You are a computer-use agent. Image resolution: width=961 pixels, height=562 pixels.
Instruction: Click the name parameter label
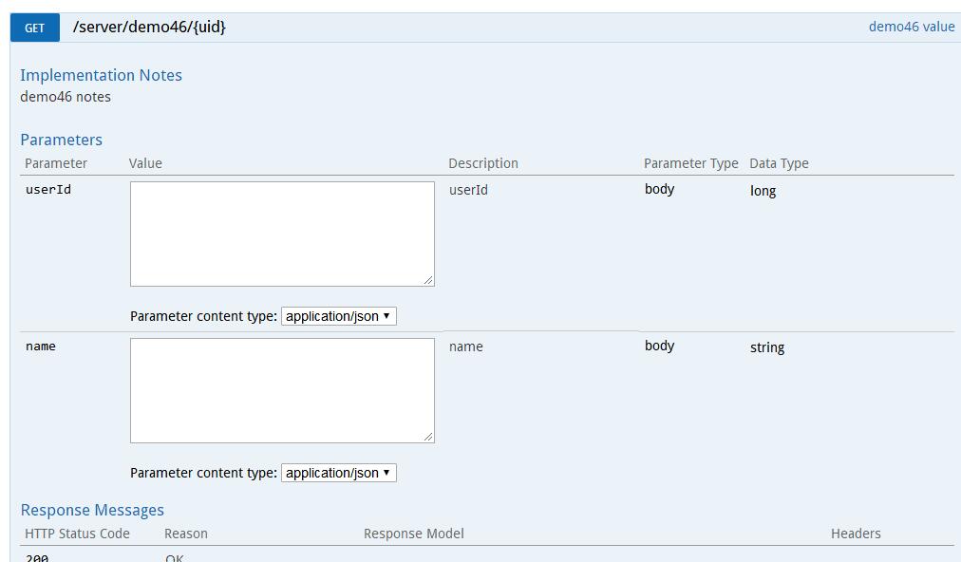click(41, 346)
